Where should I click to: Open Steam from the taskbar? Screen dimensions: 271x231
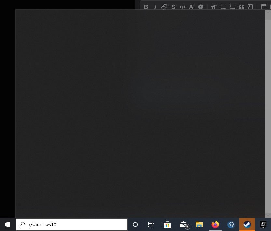(x=247, y=224)
